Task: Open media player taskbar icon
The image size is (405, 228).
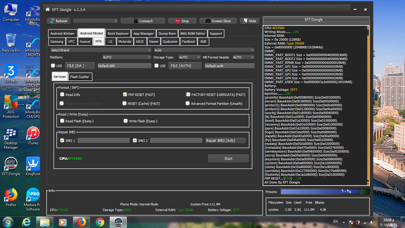Action: coord(62,222)
